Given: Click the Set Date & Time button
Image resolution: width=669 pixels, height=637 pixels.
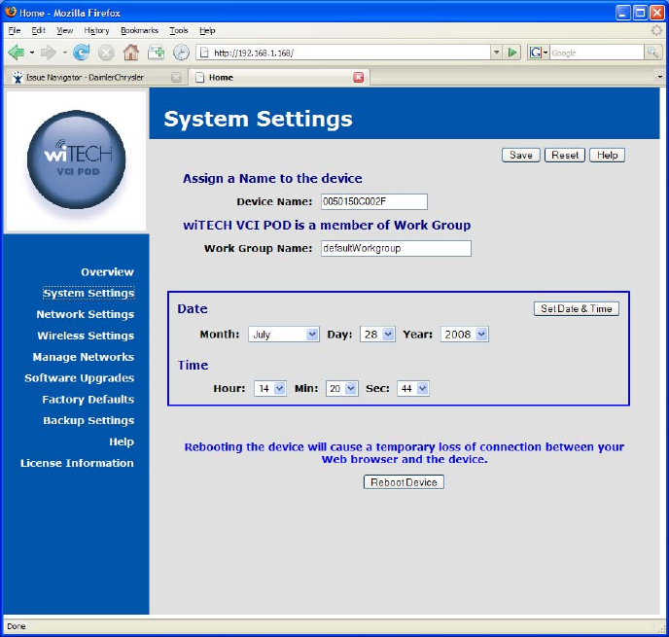Looking at the screenshot, I should pos(576,308).
